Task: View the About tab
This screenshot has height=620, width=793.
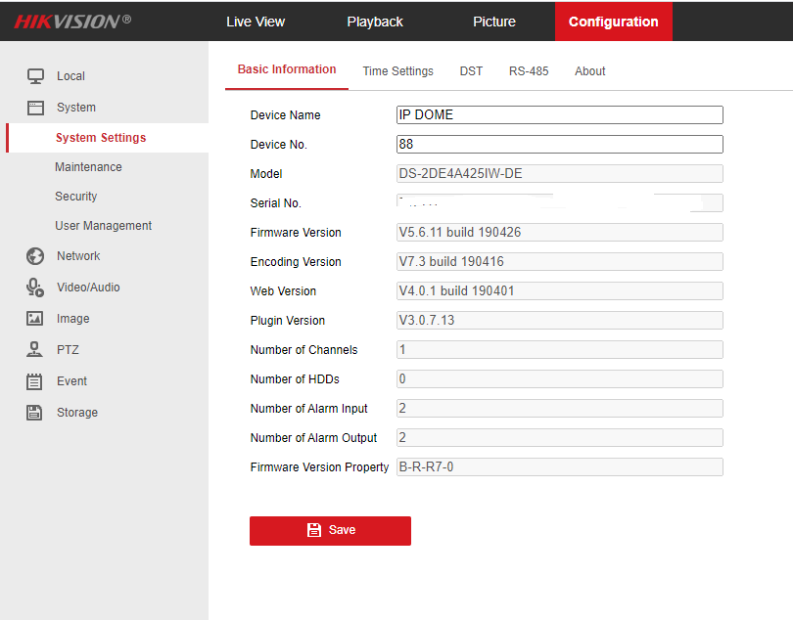Action: pyautogui.click(x=590, y=71)
